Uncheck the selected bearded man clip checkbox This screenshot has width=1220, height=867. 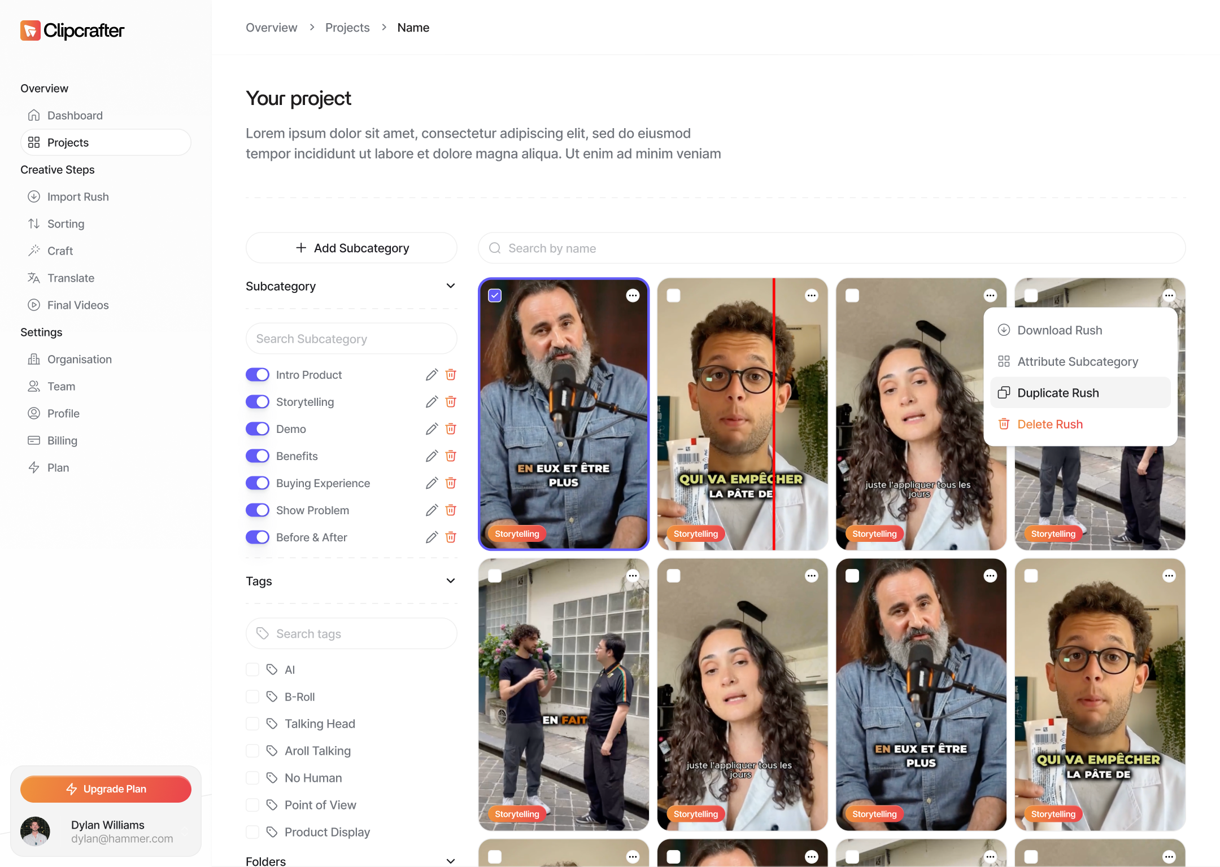click(495, 295)
